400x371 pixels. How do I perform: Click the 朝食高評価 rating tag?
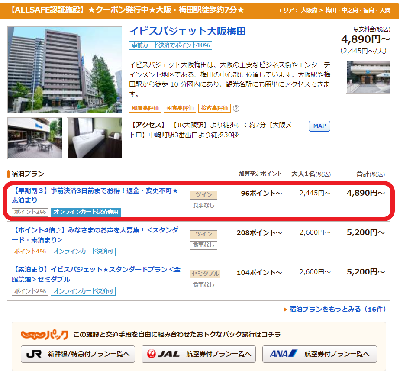(x=180, y=108)
